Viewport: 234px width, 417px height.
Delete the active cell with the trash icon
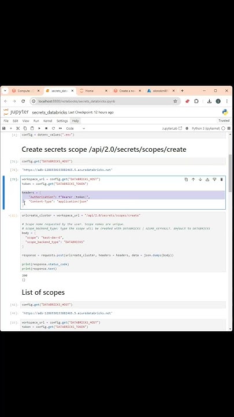tap(221, 180)
